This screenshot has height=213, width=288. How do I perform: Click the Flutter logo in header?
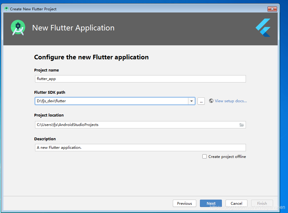coord(263,28)
